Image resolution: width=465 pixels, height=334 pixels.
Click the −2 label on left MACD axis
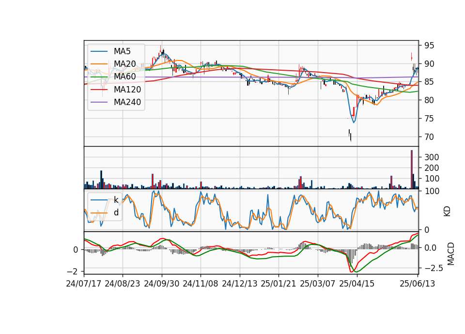click(72, 272)
